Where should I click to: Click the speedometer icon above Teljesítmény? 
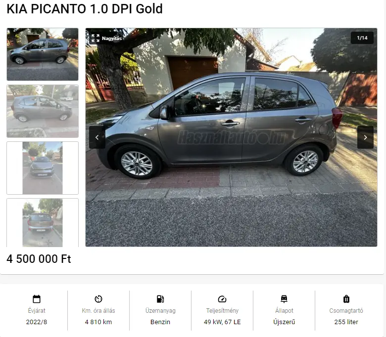(x=222, y=299)
